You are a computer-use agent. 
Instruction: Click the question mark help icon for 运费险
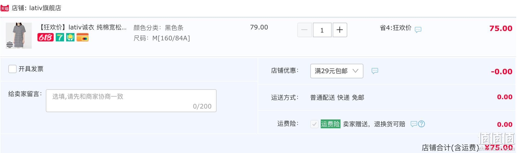[x=421, y=124]
